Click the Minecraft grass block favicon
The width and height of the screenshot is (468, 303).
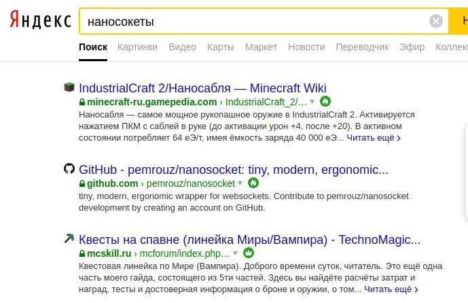click(x=69, y=87)
